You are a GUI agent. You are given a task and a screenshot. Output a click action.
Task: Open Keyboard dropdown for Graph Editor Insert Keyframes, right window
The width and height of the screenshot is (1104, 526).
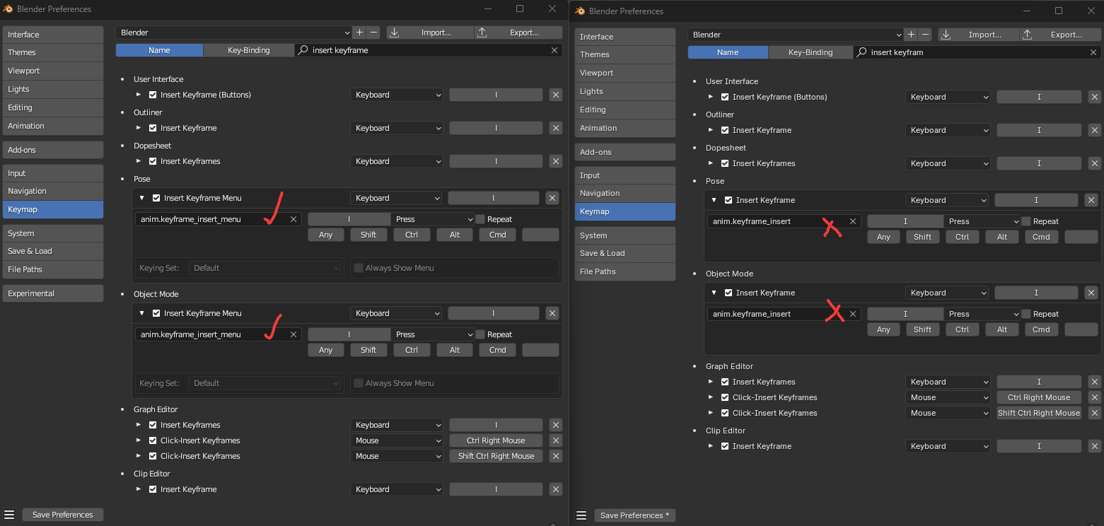tap(948, 382)
